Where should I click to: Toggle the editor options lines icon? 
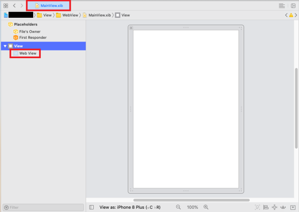tap(282, 6)
